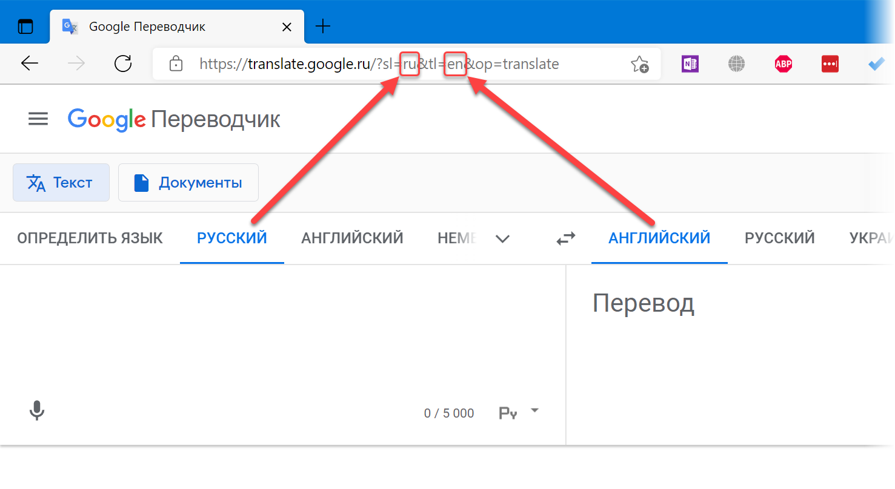Select ОПРЕДЕЛИТЬ ЯЗЫК source option
The height and width of the screenshot is (489, 895).
click(x=90, y=238)
